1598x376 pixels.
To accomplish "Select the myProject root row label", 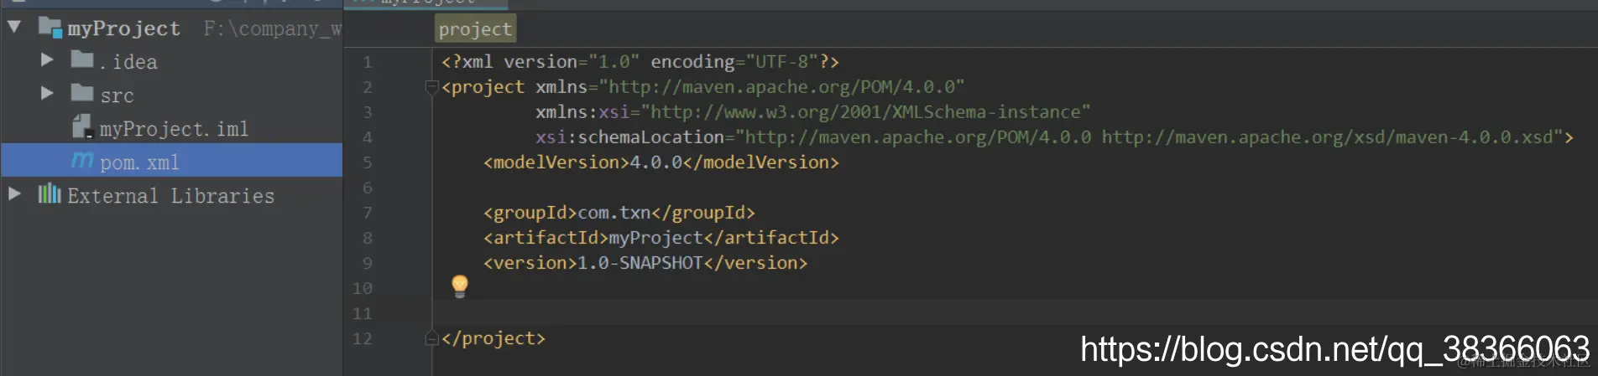I will coord(123,28).
